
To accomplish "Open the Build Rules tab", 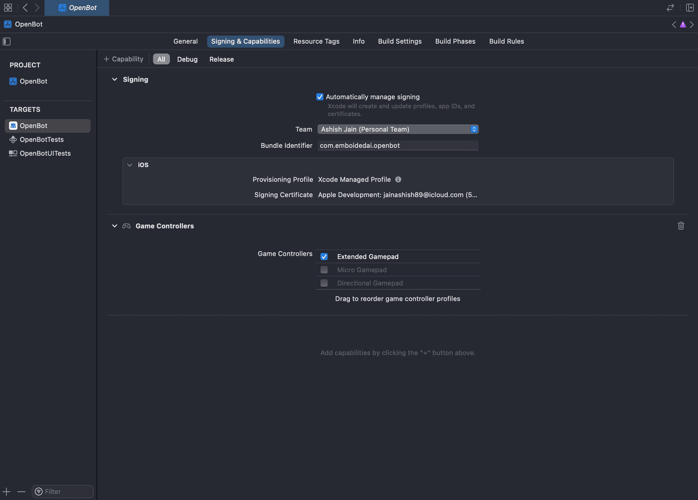I will coord(506,41).
